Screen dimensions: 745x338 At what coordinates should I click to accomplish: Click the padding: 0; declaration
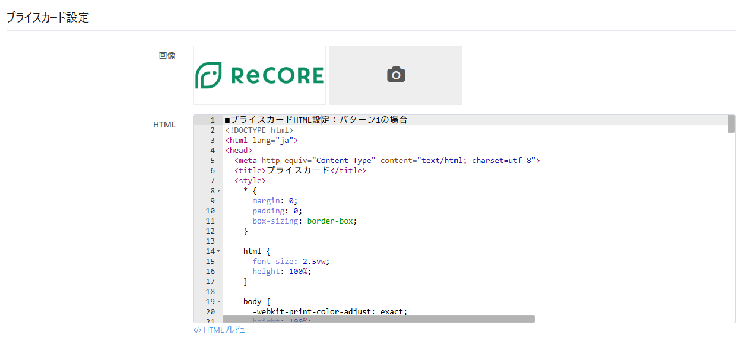coord(277,211)
